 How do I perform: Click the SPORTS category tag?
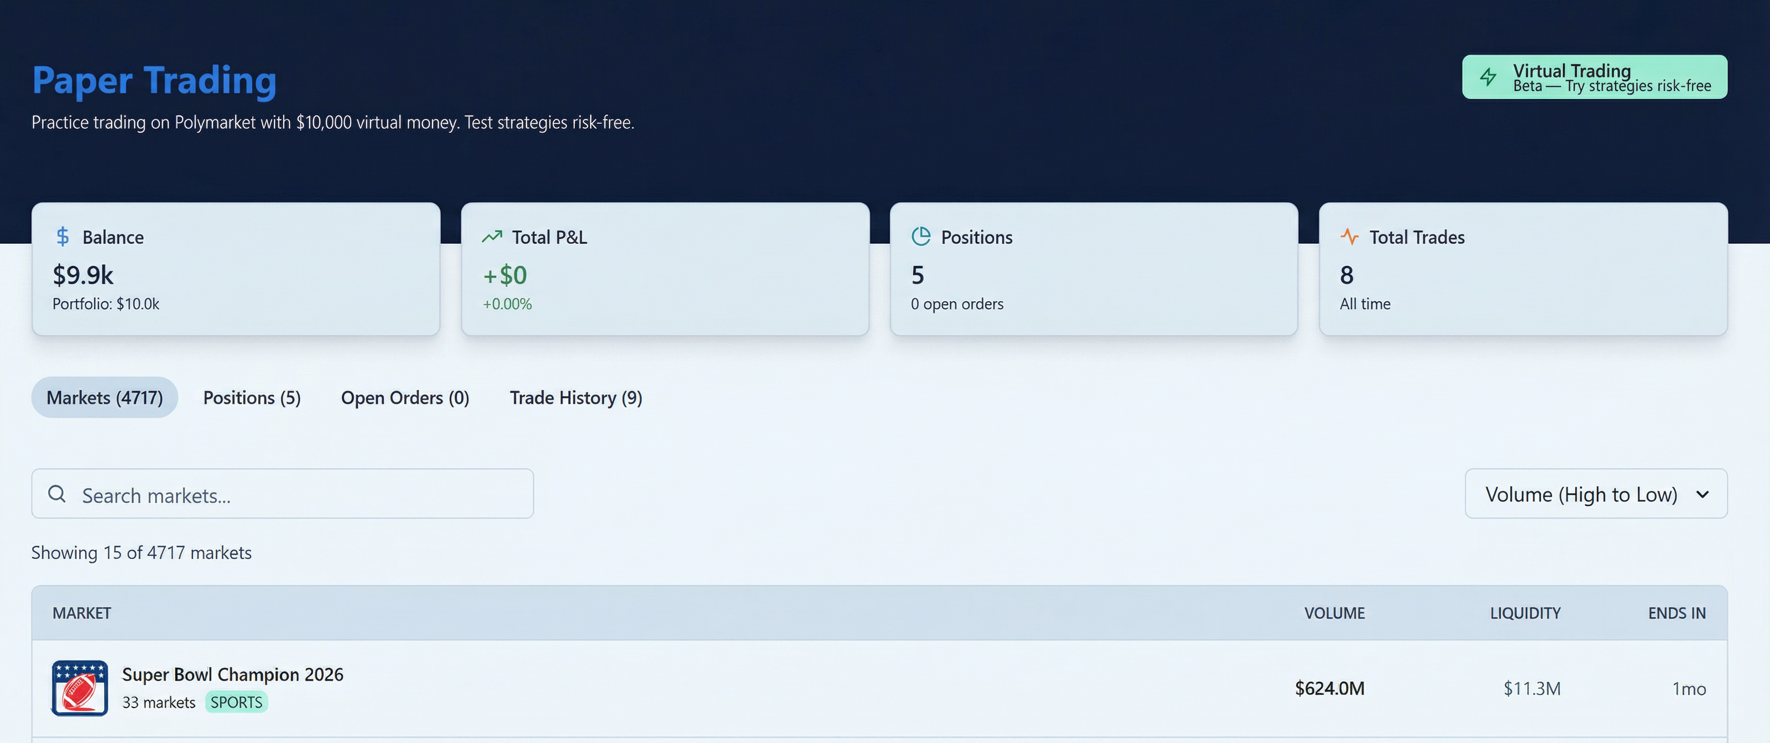236,703
